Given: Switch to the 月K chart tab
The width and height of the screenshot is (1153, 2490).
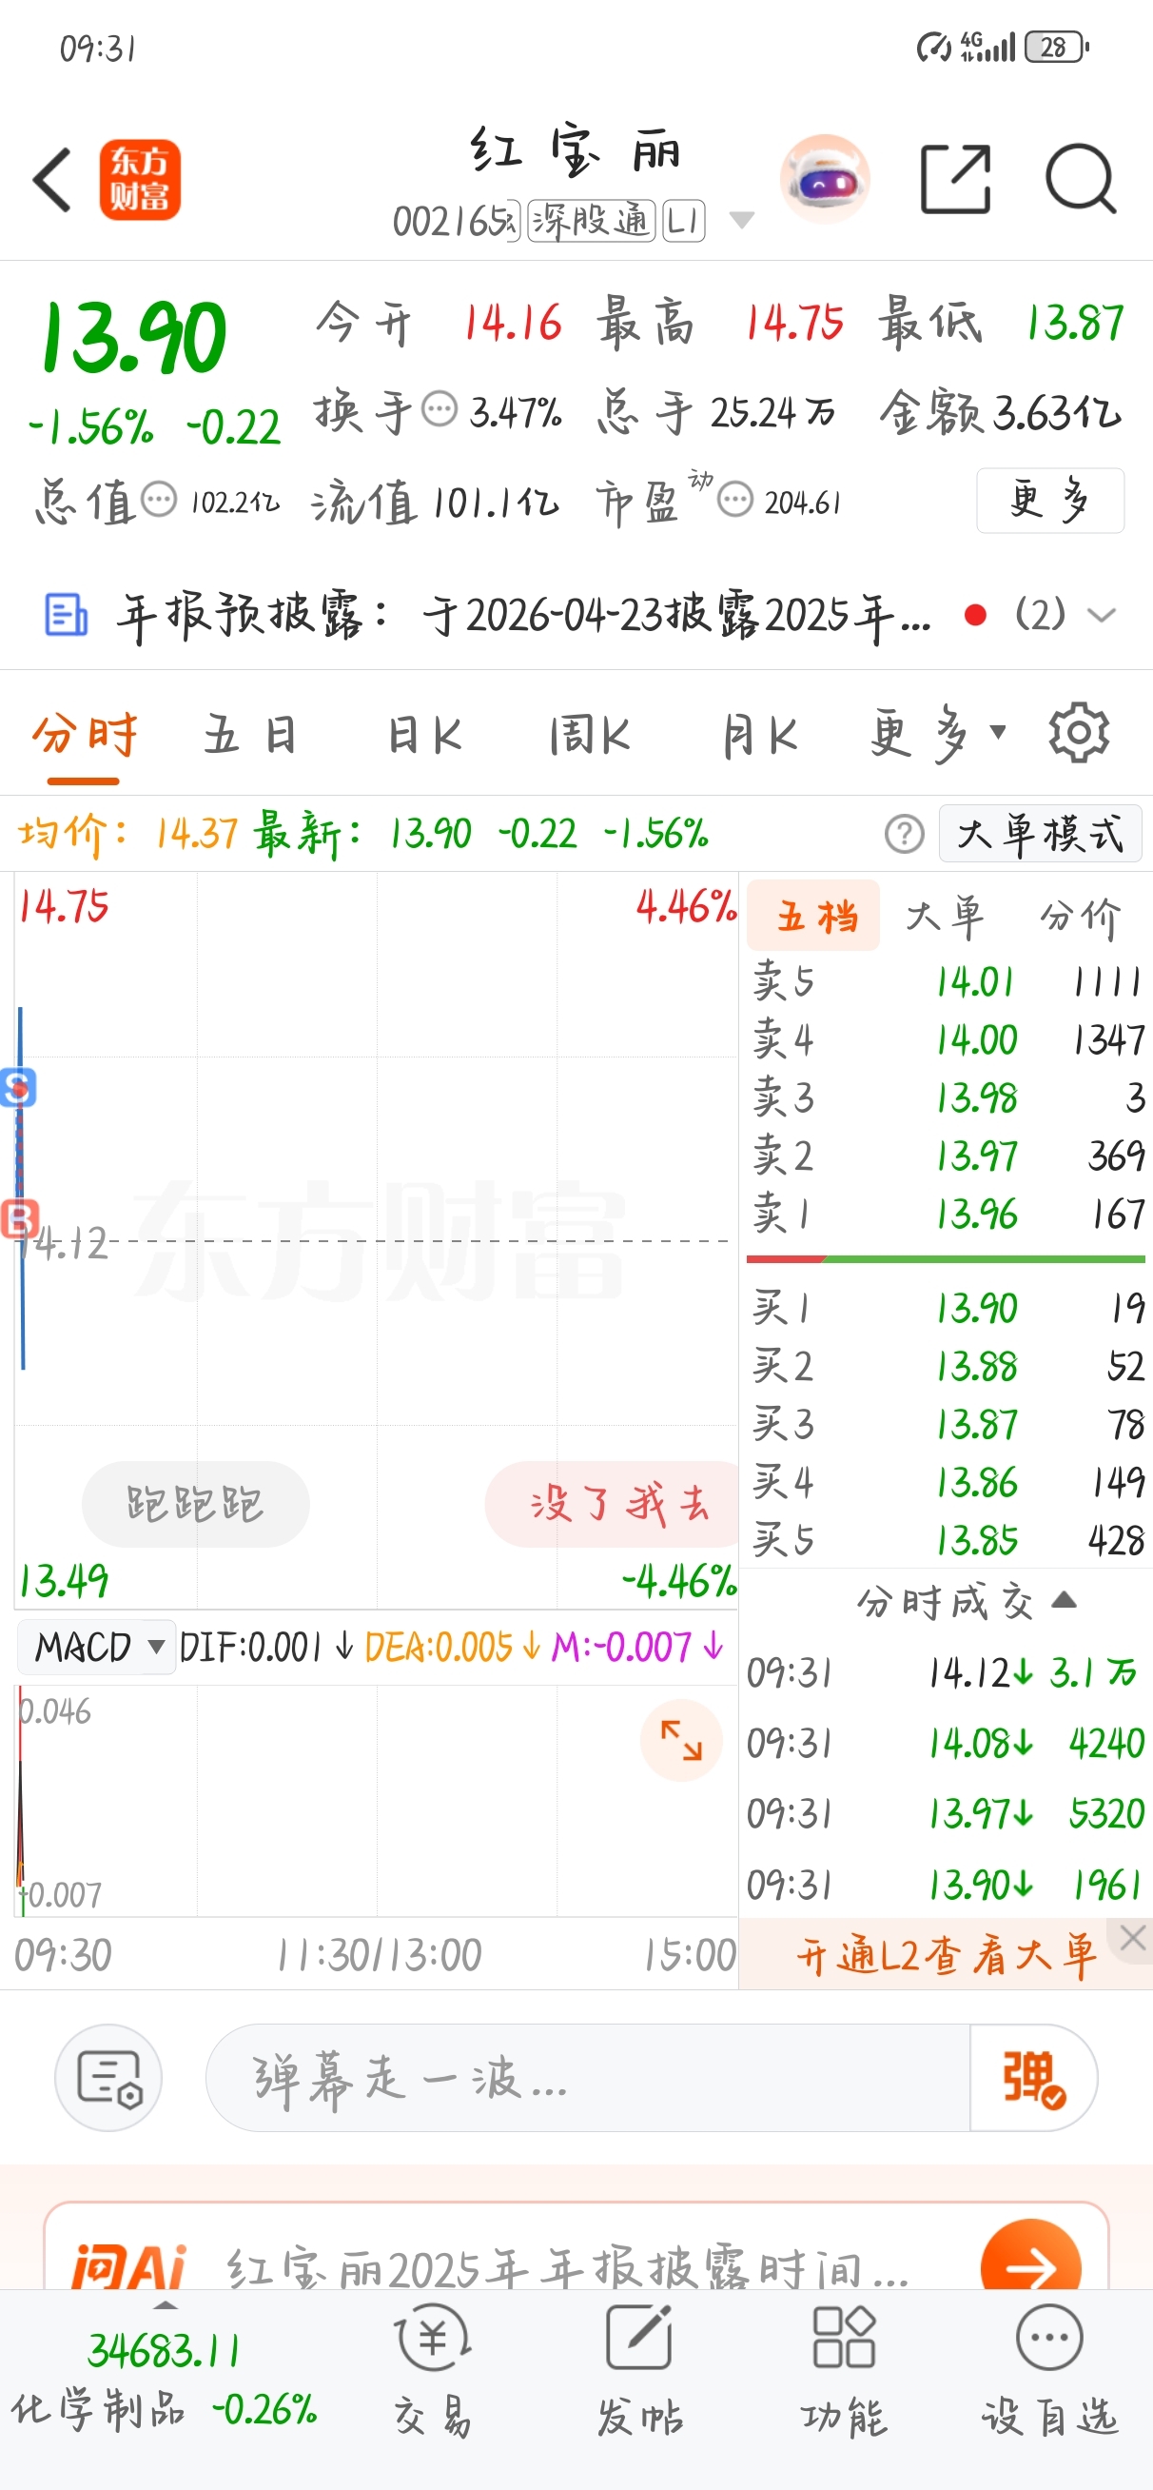Looking at the screenshot, I should tap(761, 736).
